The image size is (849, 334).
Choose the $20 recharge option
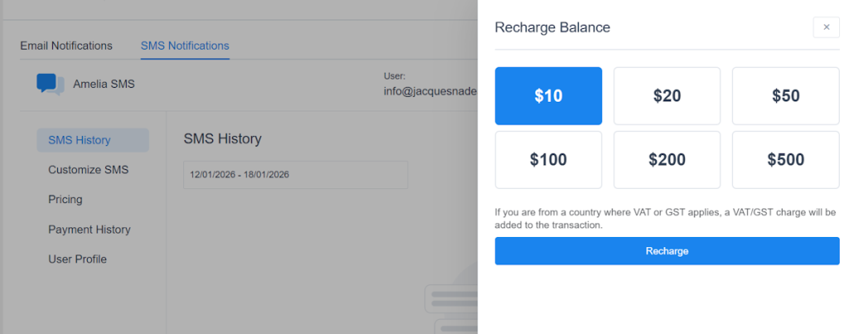tap(667, 96)
